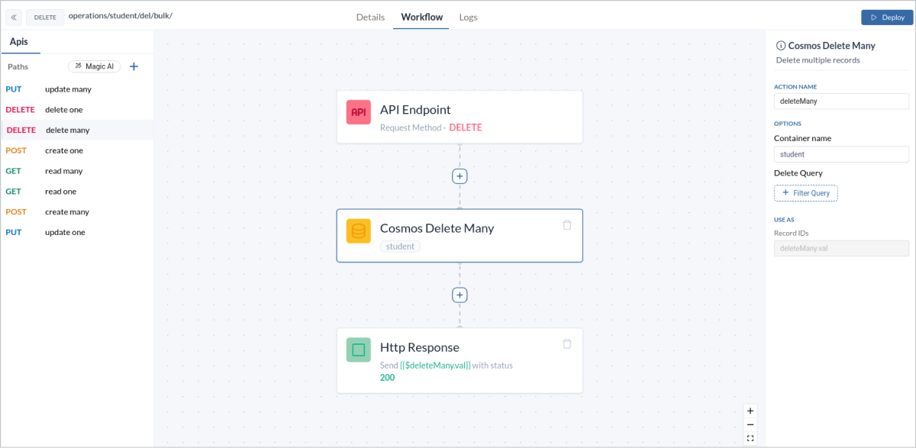Delete the Cosmos Delete Many node
The image size is (916, 448).
566,225
